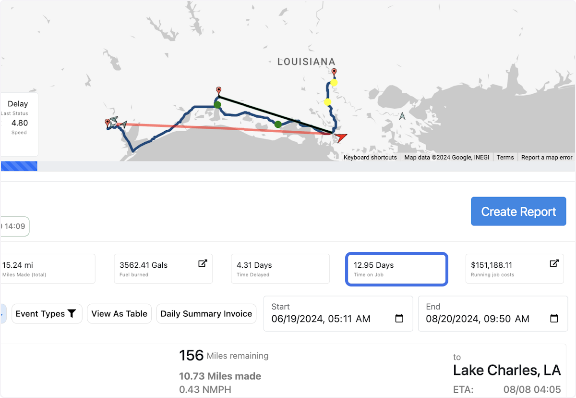Select the red pin below the LOUISIANA label
This screenshot has width=576, height=398.
pos(334,73)
